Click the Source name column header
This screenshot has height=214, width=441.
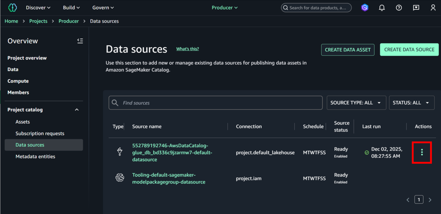coord(147,126)
